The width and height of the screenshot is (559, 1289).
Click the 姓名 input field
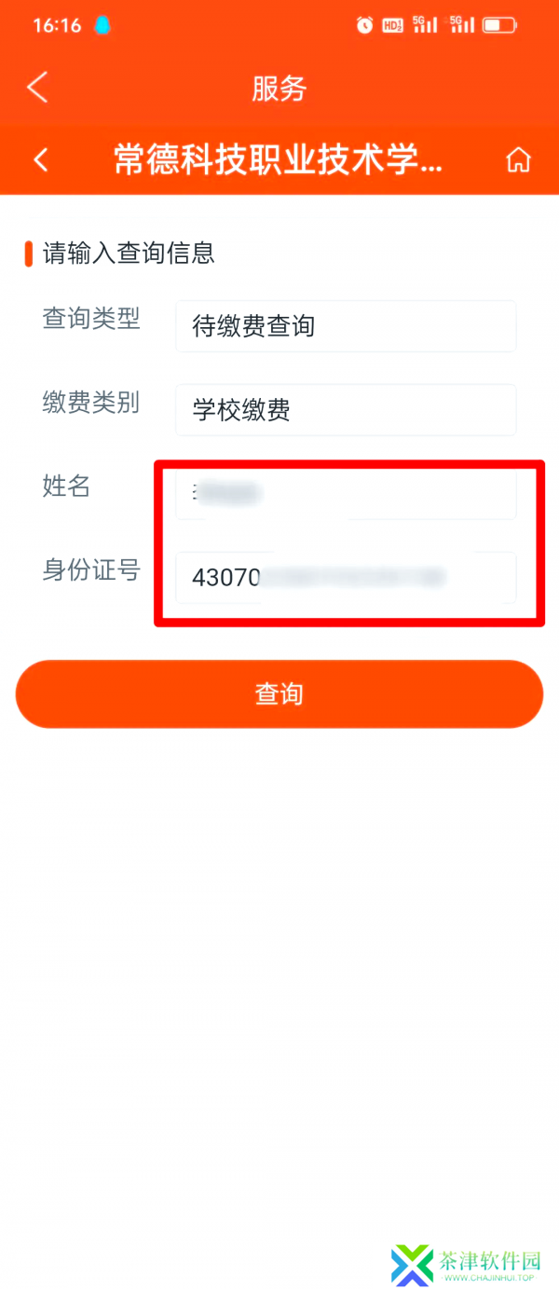[x=346, y=493]
